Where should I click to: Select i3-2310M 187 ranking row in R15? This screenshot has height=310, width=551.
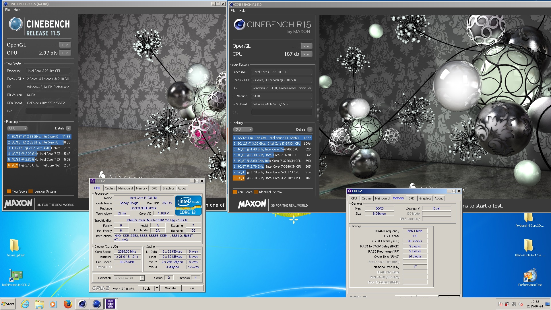point(272,178)
